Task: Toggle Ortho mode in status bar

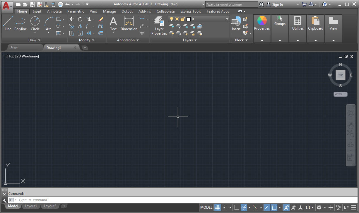Action: click(x=236, y=207)
